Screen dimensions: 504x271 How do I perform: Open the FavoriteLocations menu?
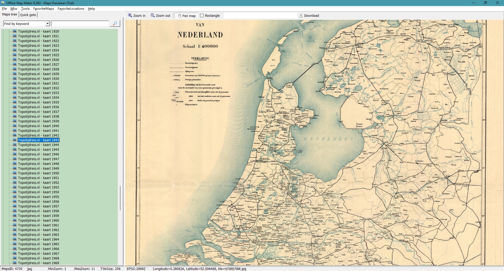pos(71,9)
